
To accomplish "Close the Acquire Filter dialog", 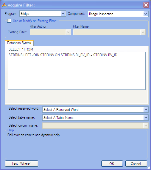I will tap(146, 5).
